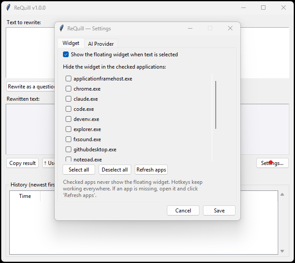
Task: Click the ReQuill feather icon in main window title
Action: click(x=8, y=7)
